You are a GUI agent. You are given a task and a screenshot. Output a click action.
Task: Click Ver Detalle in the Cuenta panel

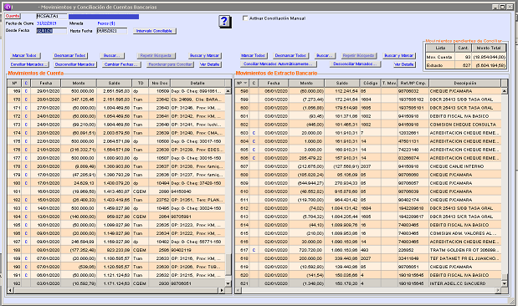click(x=210, y=64)
